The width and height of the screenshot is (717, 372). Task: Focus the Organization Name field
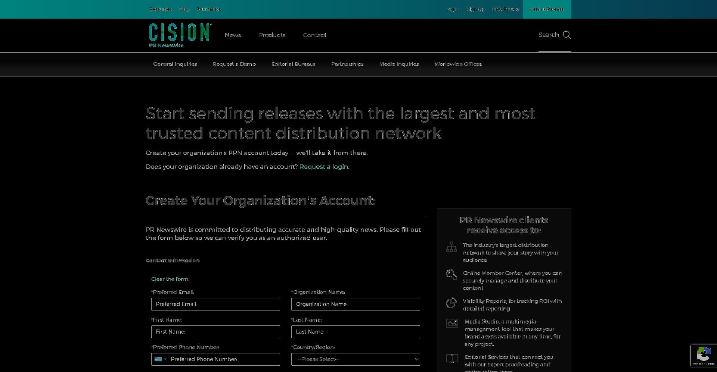(x=356, y=304)
